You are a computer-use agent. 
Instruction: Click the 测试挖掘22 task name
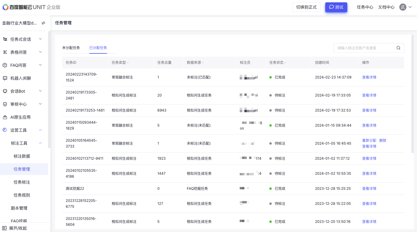(75, 189)
